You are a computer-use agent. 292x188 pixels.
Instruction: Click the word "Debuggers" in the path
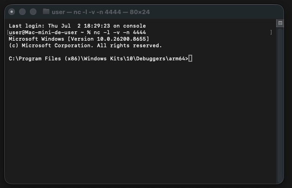click(x=151, y=58)
